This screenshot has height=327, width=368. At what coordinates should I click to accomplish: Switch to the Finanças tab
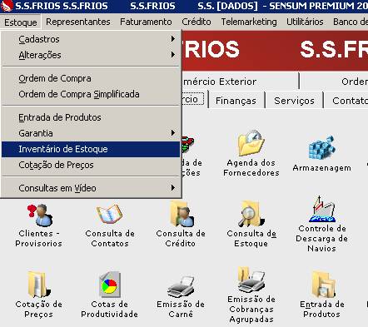coord(236,101)
